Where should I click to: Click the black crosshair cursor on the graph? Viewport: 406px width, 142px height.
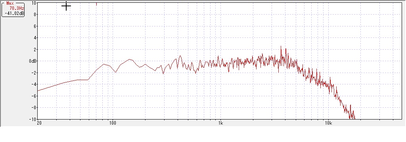66,6
